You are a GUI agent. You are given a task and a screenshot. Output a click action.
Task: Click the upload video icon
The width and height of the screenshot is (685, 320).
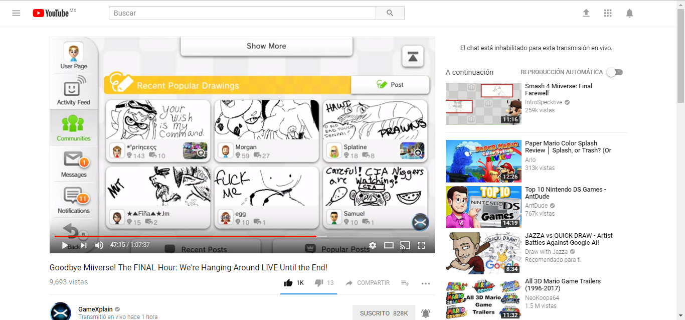pyautogui.click(x=586, y=13)
